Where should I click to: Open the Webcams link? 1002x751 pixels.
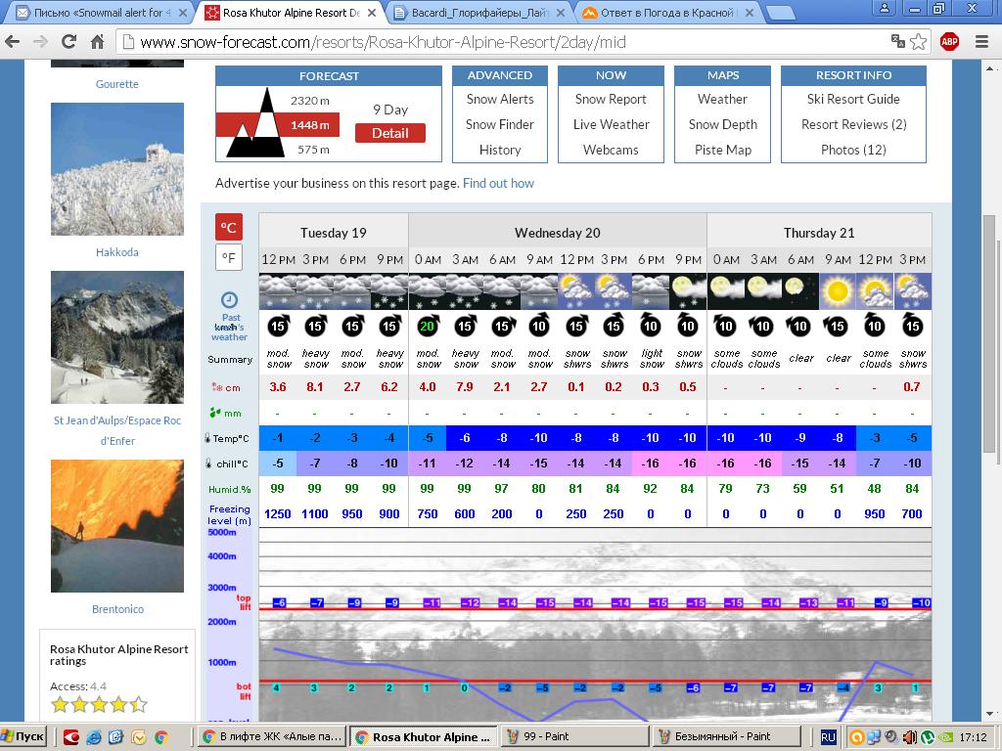611,150
